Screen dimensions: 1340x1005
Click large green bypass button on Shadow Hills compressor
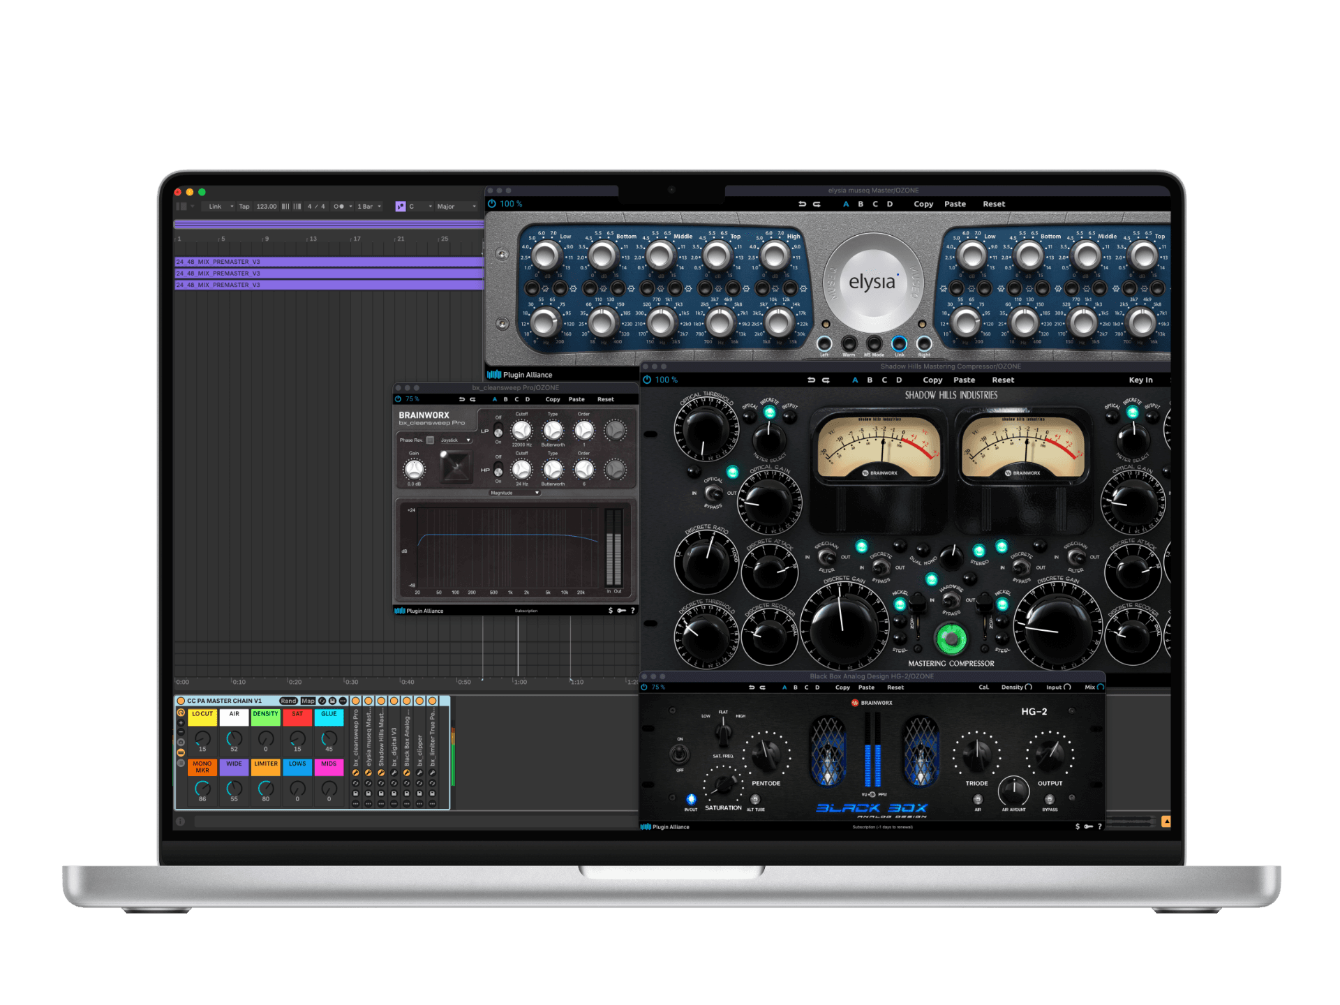coord(951,638)
